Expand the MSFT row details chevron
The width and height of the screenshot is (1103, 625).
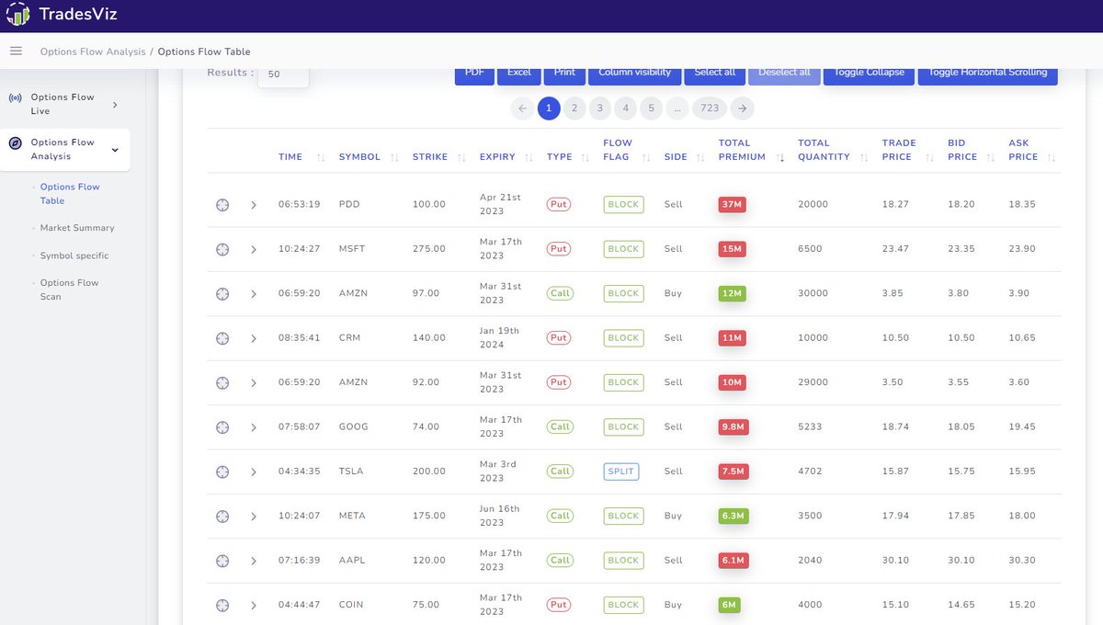(x=253, y=248)
